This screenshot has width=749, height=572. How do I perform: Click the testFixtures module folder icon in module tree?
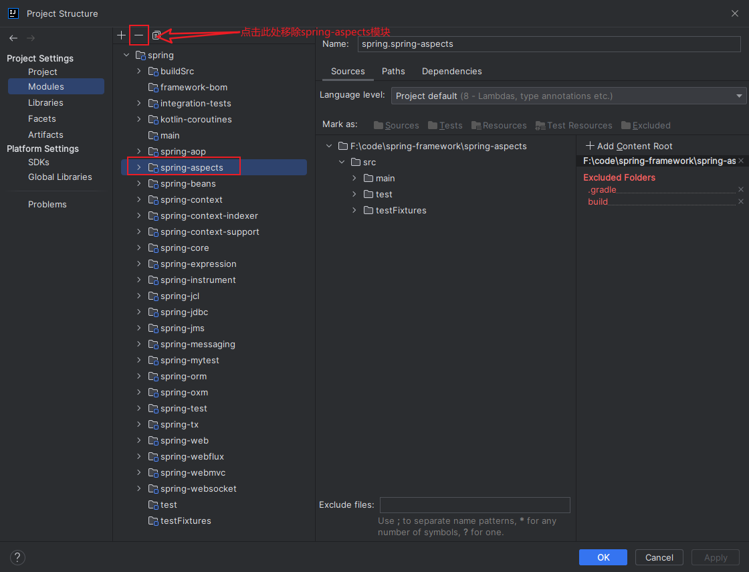tap(153, 521)
